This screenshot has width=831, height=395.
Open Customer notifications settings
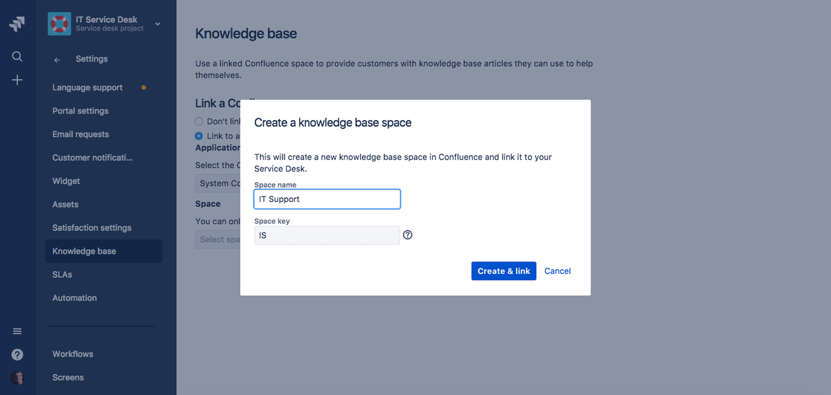point(92,158)
